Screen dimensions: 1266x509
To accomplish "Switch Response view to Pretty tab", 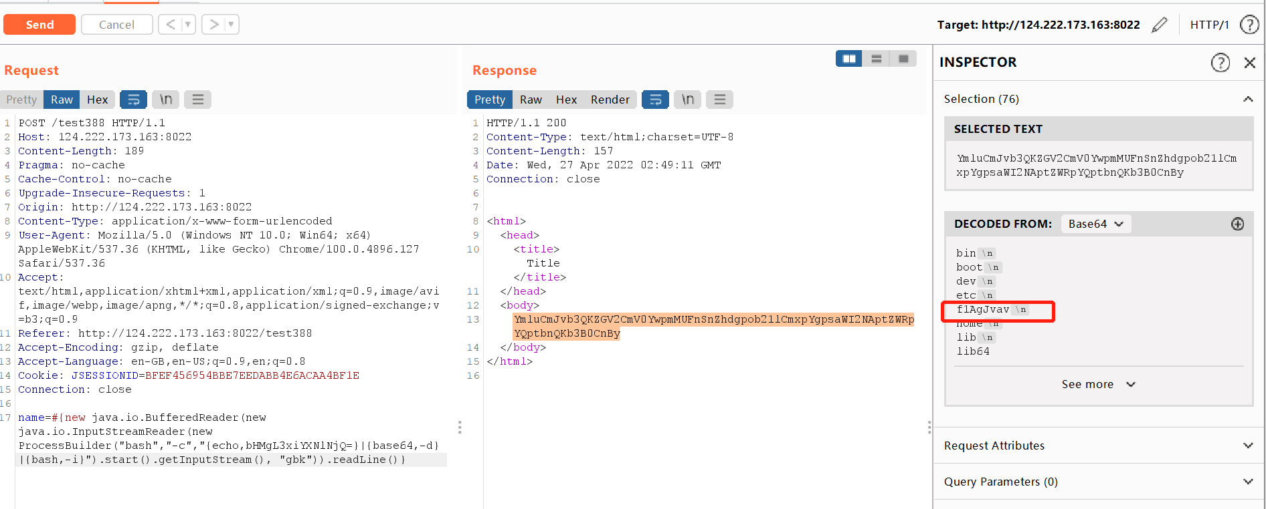I will [x=490, y=100].
